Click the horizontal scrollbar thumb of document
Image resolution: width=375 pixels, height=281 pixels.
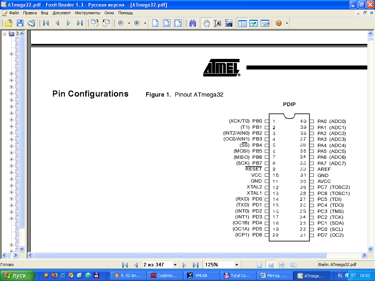180,255
